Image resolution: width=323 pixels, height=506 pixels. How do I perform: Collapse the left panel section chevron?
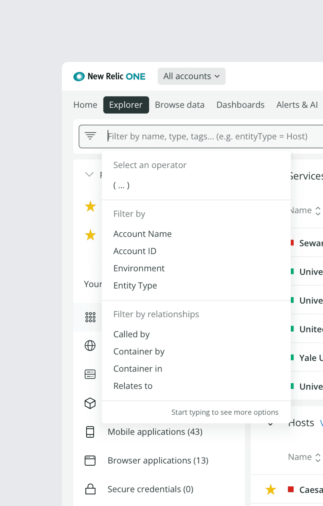pos(89,175)
